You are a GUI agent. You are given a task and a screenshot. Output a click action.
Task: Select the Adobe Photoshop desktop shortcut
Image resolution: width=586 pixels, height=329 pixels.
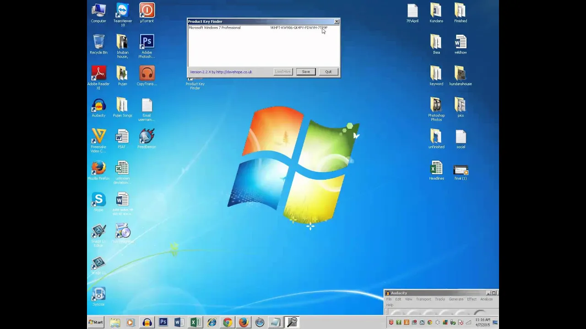[x=146, y=47]
